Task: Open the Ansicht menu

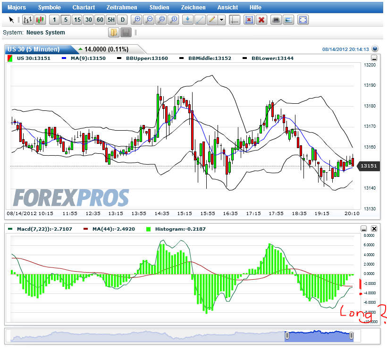Action: tap(227, 8)
